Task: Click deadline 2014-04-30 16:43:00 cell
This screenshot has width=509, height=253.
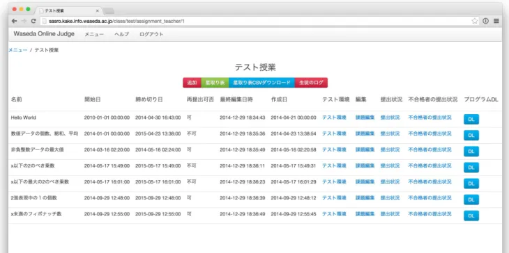Action: pyautogui.click(x=158, y=117)
